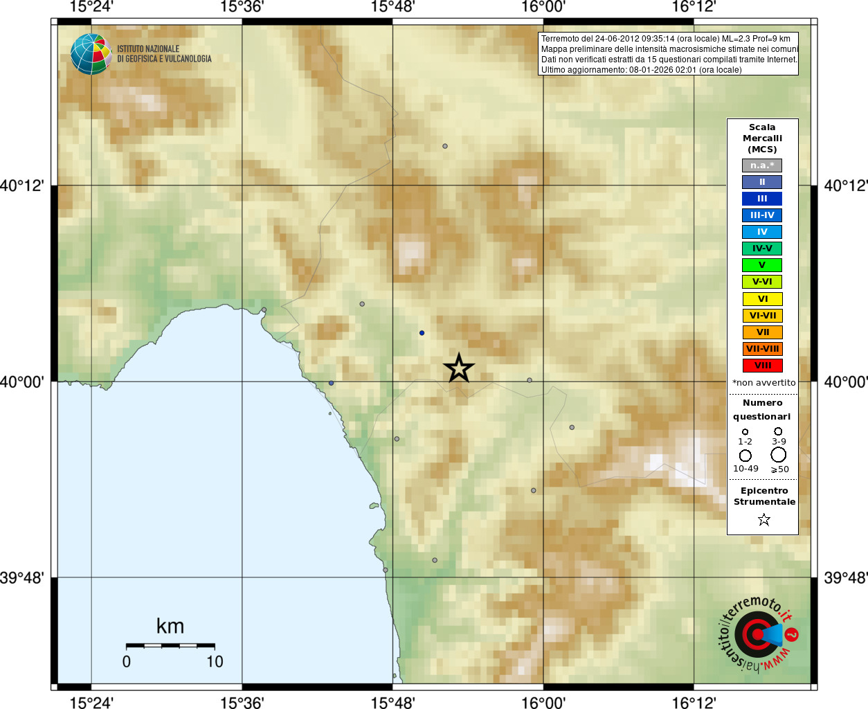Select the IV-V green legend swatch
This screenshot has height=709, width=868.
tap(762, 249)
